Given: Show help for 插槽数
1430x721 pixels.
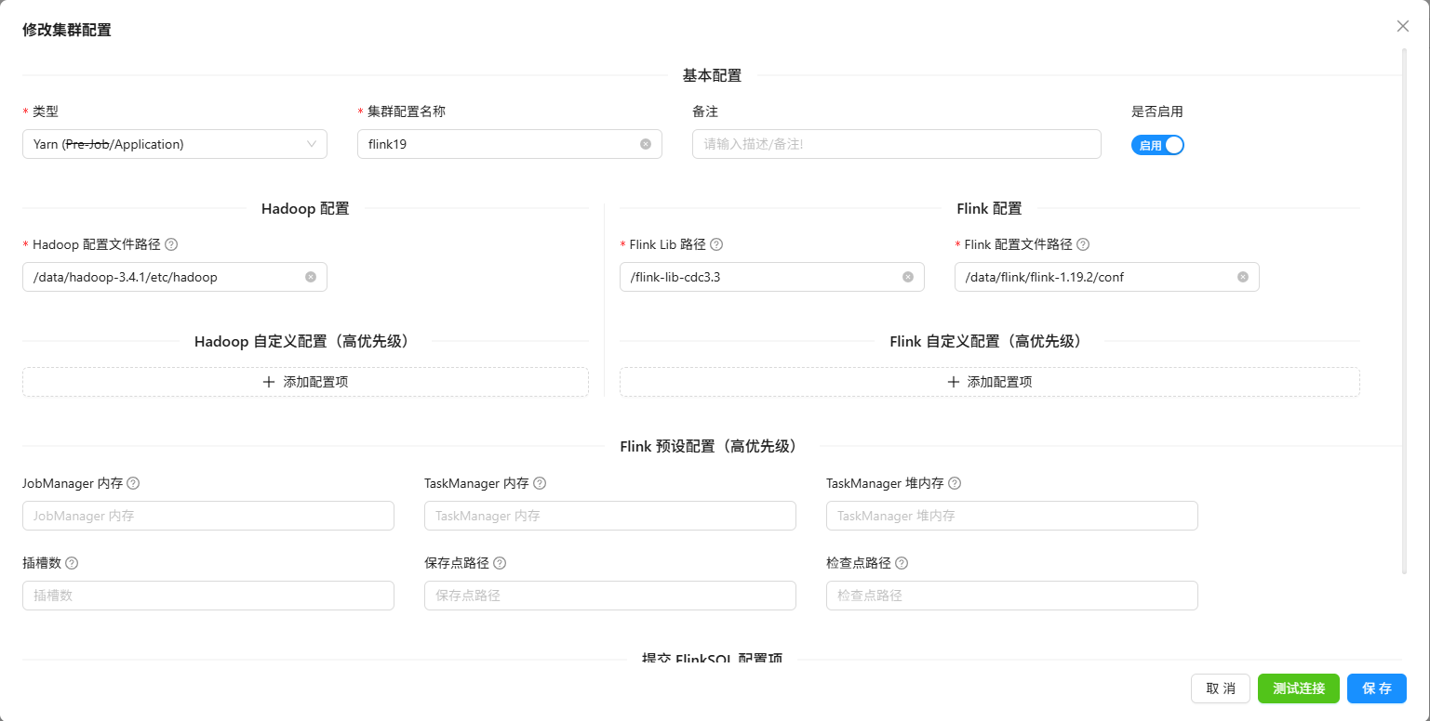Looking at the screenshot, I should point(72,563).
